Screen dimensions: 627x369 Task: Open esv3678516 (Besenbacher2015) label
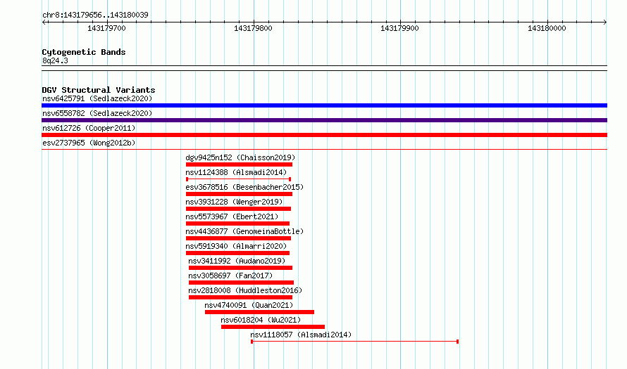pos(244,187)
